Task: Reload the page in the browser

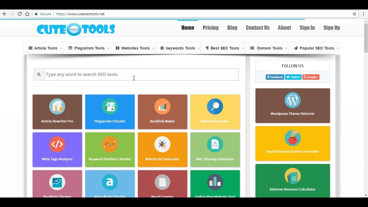Action: click(x=20, y=14)
